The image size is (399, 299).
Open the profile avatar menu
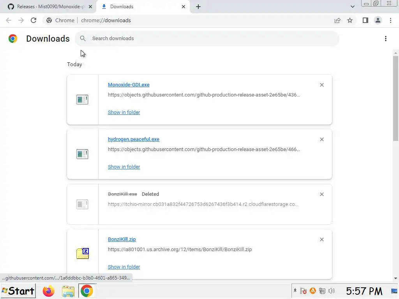(378, 20)
